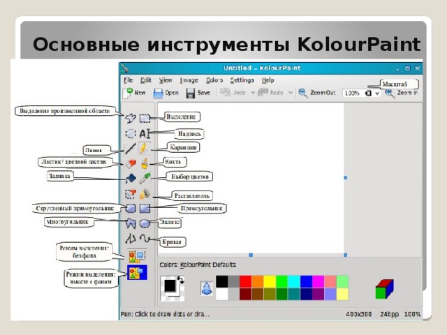
Task: Select the Rounded Rectangle tool
Action: click(131, 208)
